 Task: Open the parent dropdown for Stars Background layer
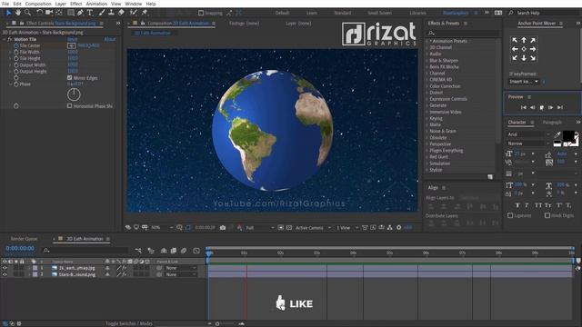point(181,274)
